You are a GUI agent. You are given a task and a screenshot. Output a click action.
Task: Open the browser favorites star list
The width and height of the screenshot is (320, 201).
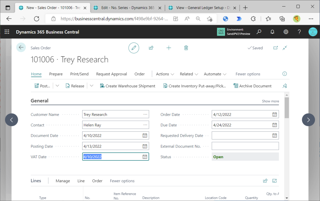coord(268,19)
